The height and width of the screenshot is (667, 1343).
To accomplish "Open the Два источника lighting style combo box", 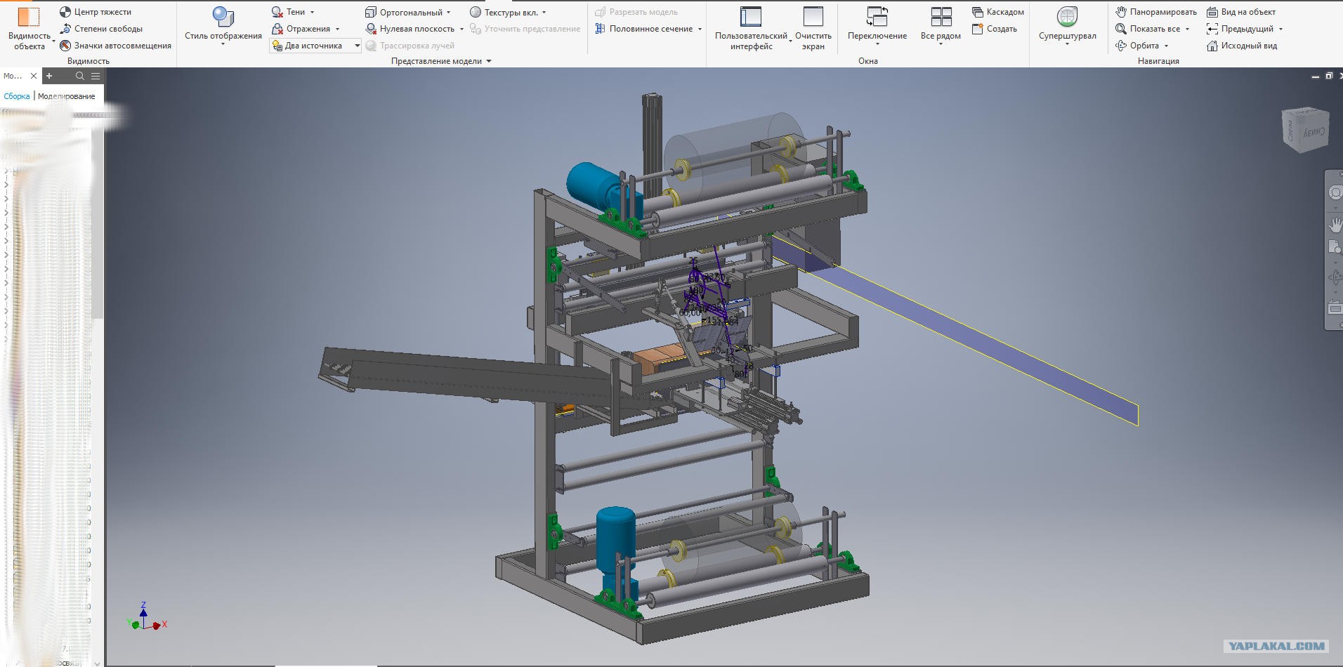I will (315, 46).
